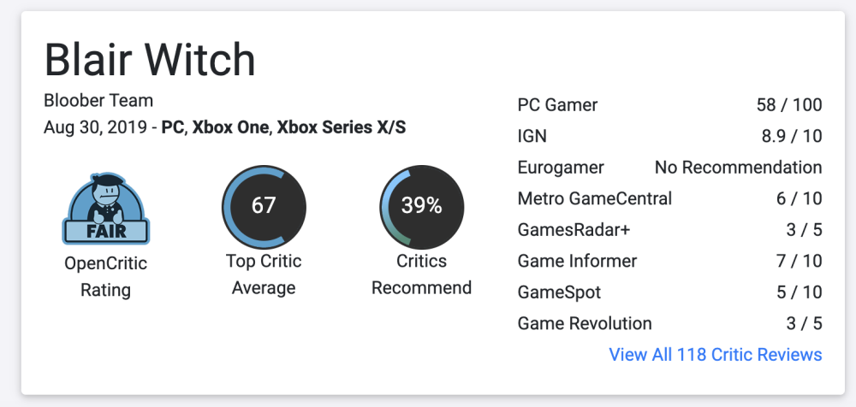
Task: Click the Bloober Team developer name
Action: [98, 101]
